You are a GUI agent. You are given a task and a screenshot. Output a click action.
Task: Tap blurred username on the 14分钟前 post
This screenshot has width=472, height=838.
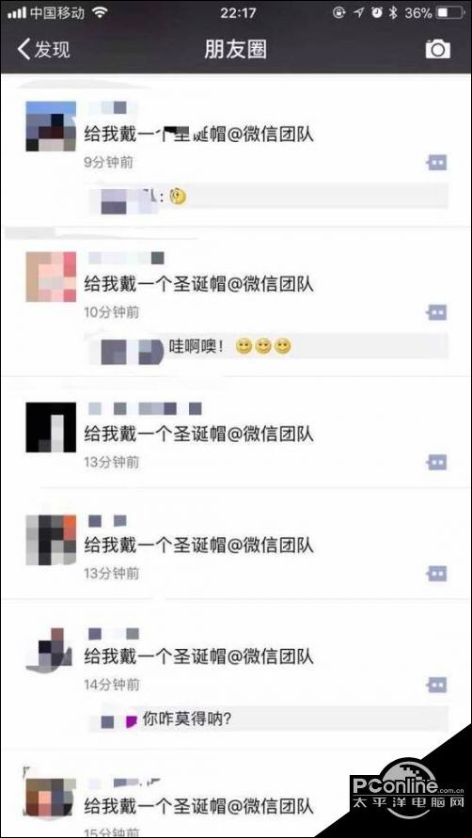click(x=114, y=634)
